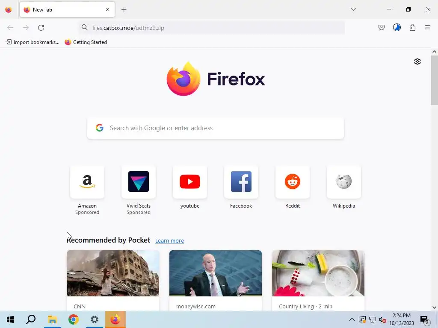The width and height of the screenshot is (438, 328).
Task: Open the application hamburger menu
Action: coord(428,27)
